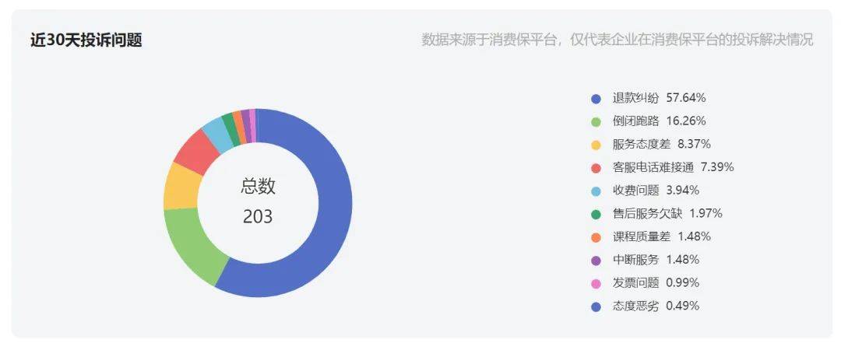Select the 倒闭跑路 16.26% legend text
Image resolution: width=841 pixels, height=350 pixels.
[660, 121]
